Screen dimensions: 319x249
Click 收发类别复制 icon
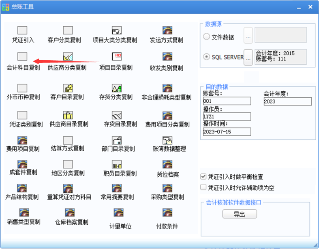[x=167, y=57]
